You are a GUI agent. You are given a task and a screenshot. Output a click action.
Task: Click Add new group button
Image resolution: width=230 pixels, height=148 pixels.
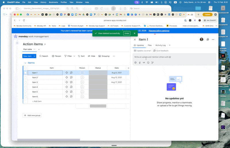[32, 115]
